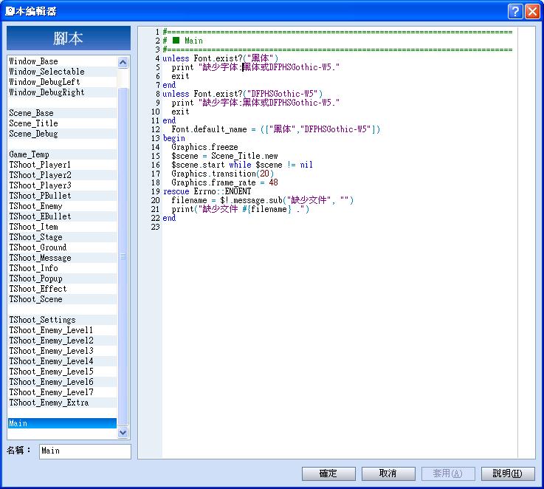544x489 pixels.
Task: Click the 名稱 name input field
Action: (x=85, y=451)
